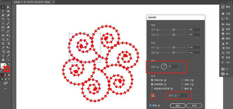Expand the 字符 character panel
The height and width of the screenshot is (109, 233).
226,53
